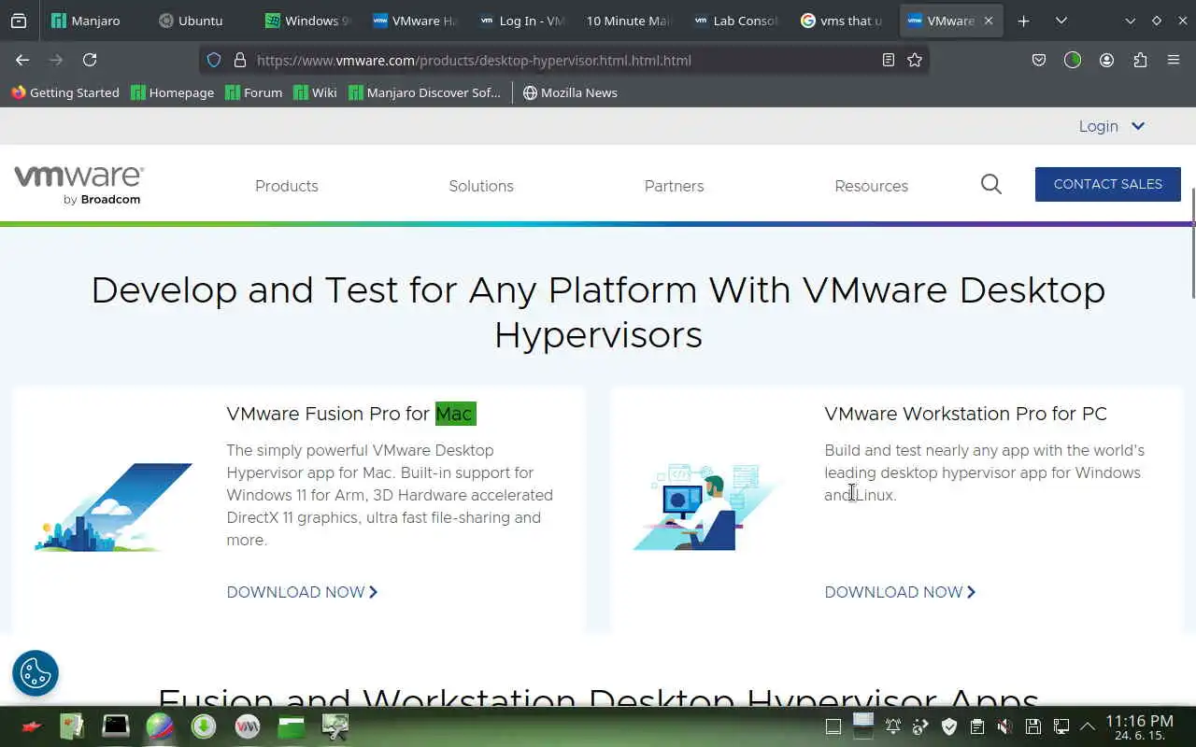
Task: Download VMware Workstation Pro for PC
Action: point(900,592)
